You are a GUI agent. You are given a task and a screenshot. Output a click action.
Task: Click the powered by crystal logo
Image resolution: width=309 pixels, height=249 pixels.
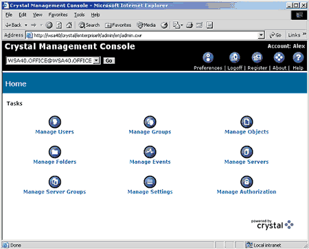click(272, 224)
